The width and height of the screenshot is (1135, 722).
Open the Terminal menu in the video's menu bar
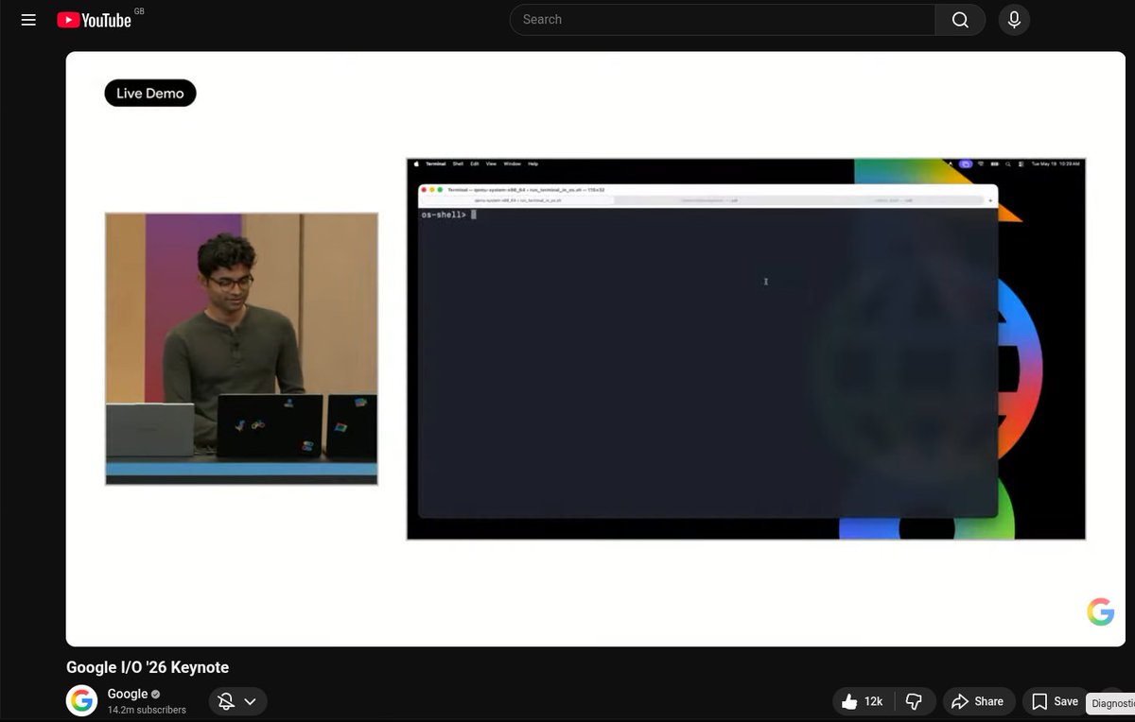436,163
